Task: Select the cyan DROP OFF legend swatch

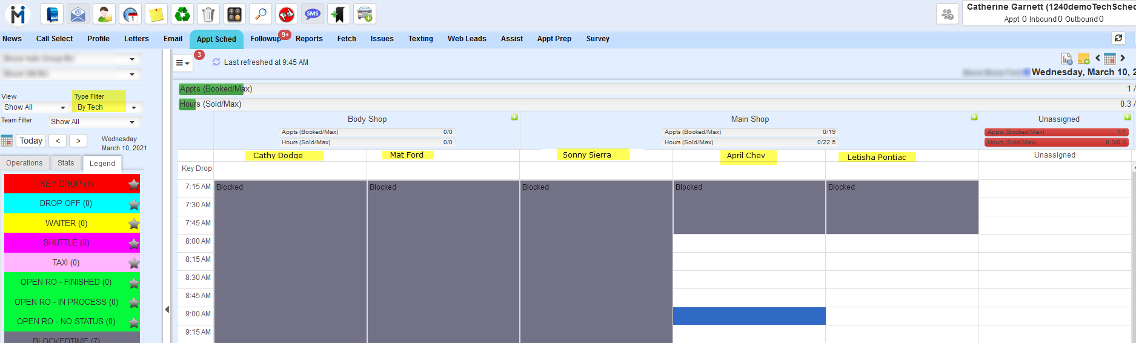Action: pos(65,204)
